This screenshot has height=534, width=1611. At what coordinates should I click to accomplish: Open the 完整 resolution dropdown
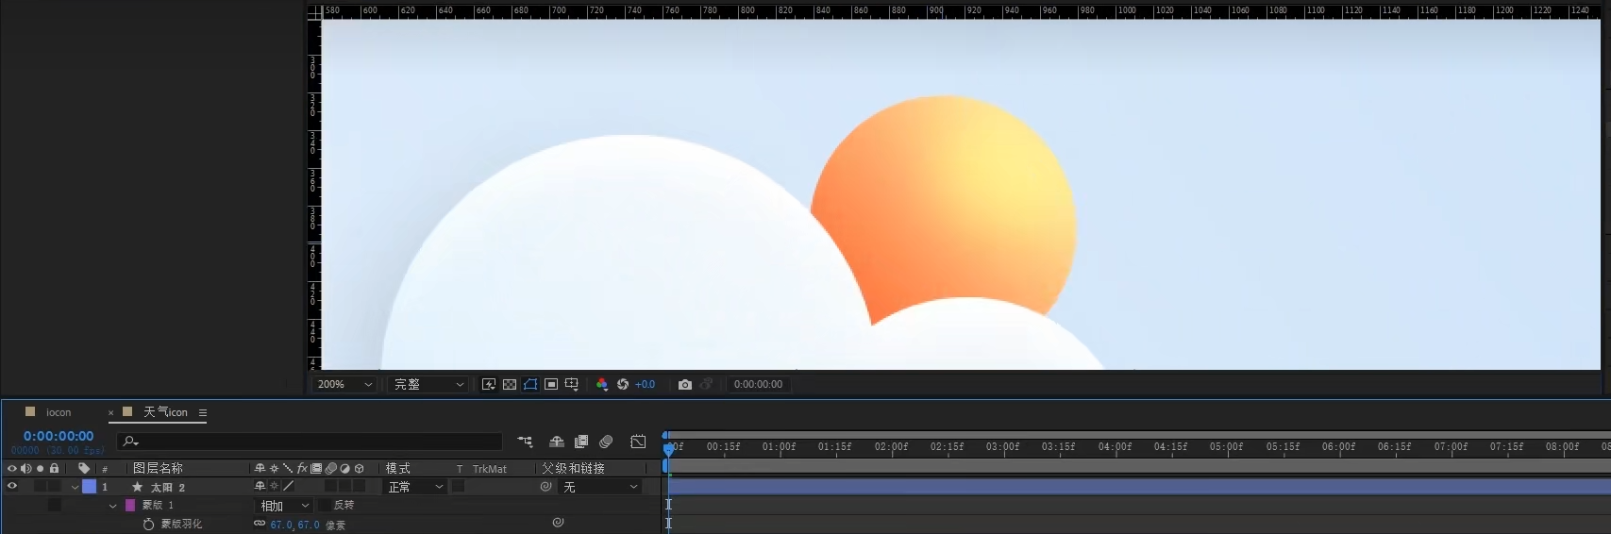pos(428,384)
